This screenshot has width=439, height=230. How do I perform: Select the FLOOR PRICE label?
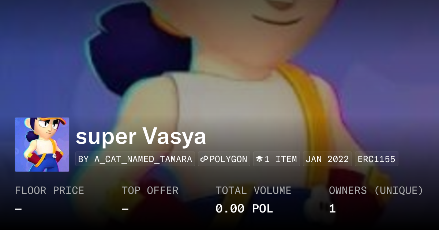tap(50, 191)
